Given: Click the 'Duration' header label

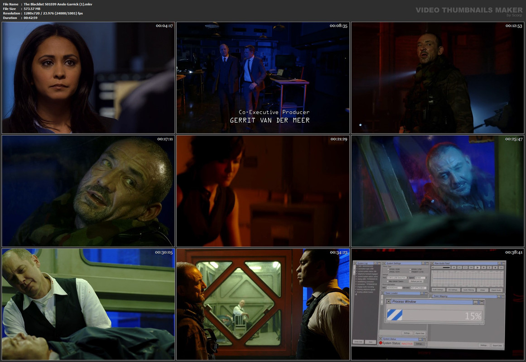Looking at the screenshot, I should 10,18.
